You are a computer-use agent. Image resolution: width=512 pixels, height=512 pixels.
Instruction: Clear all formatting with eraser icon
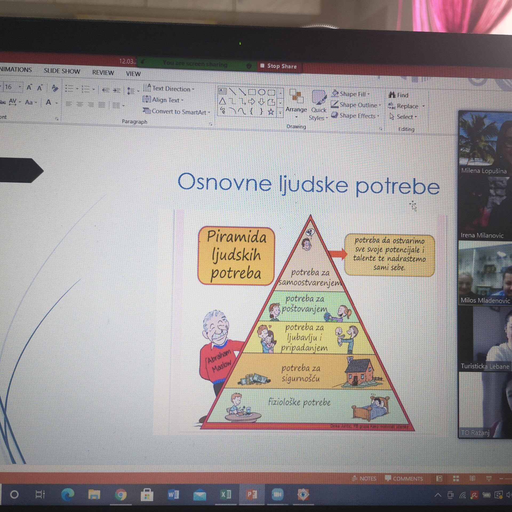pyautogui.click(x=55, y=88)
